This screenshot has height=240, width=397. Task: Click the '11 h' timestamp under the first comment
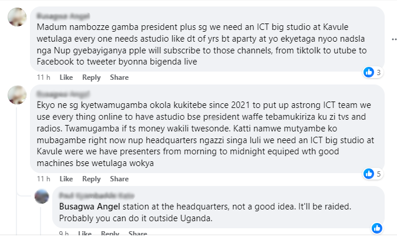click(43, 77)
